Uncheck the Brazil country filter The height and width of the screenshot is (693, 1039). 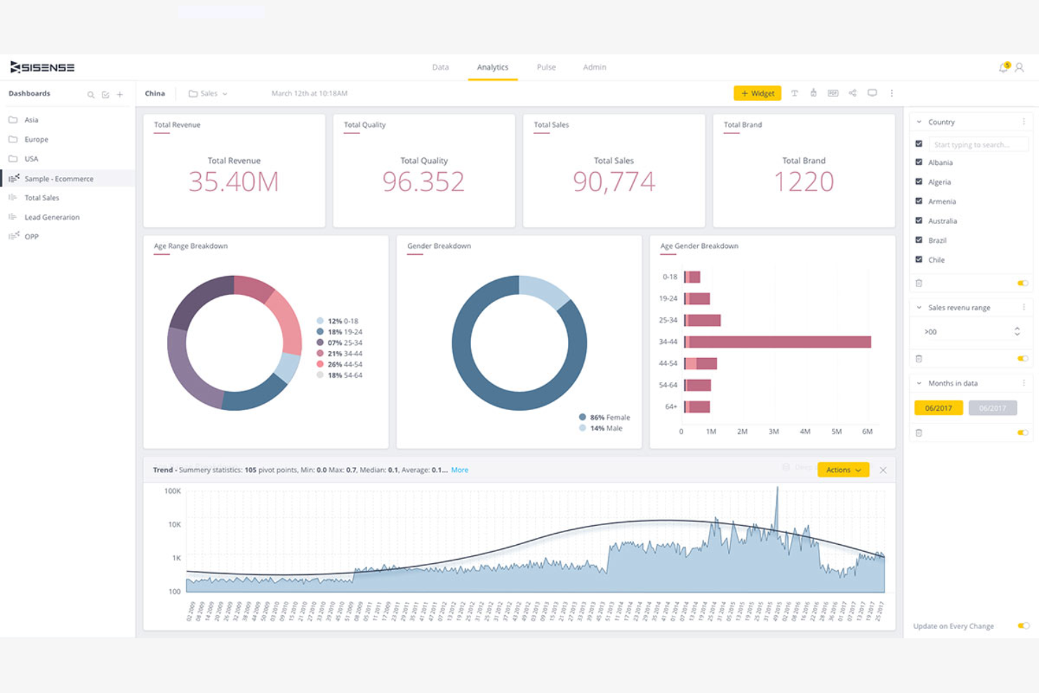(x=918, y=239)
